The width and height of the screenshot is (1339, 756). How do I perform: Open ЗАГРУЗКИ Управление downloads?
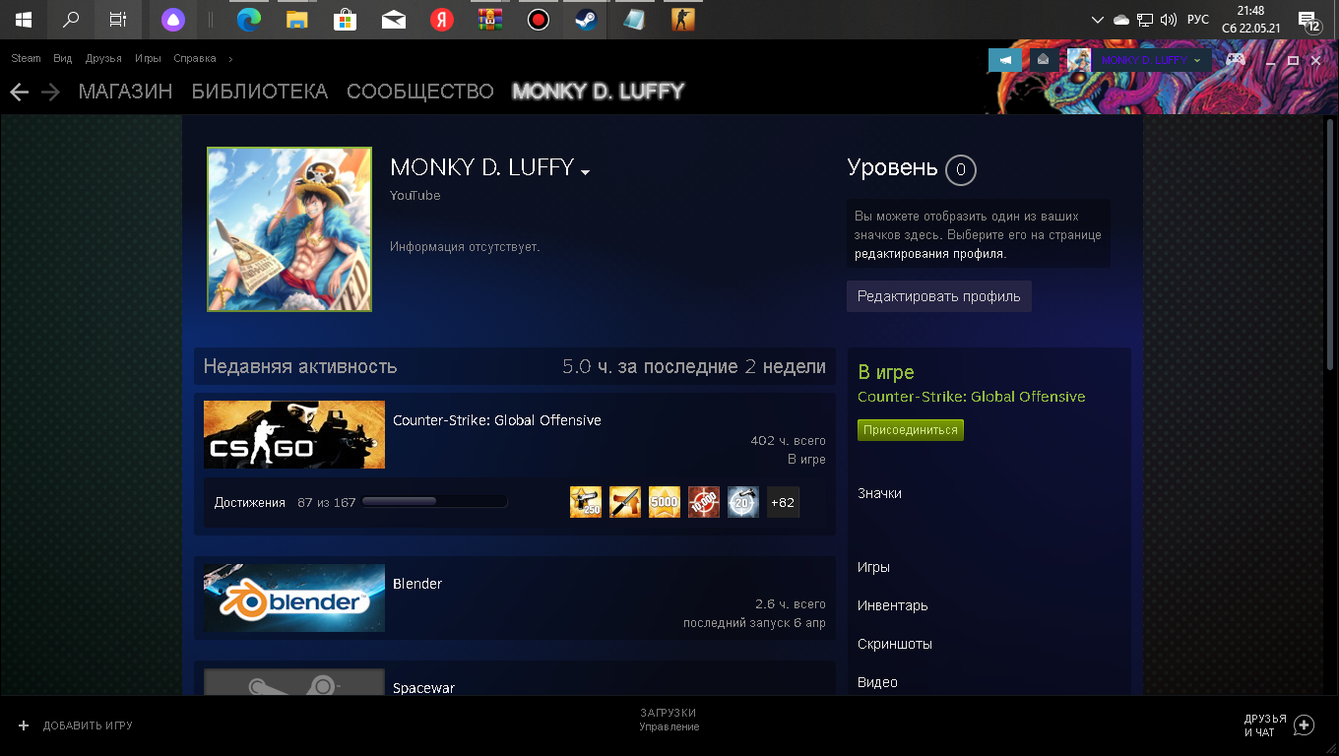tap(669, 720)
